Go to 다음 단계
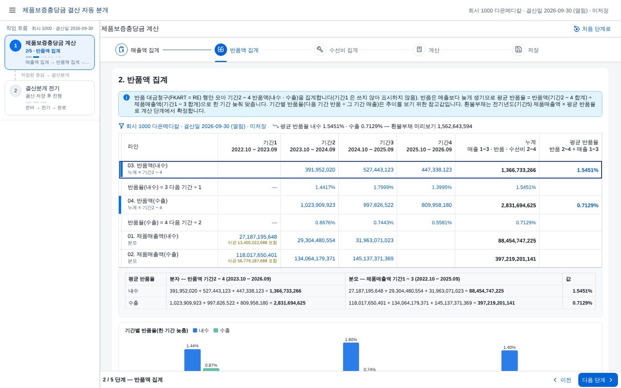 point(598,380)
